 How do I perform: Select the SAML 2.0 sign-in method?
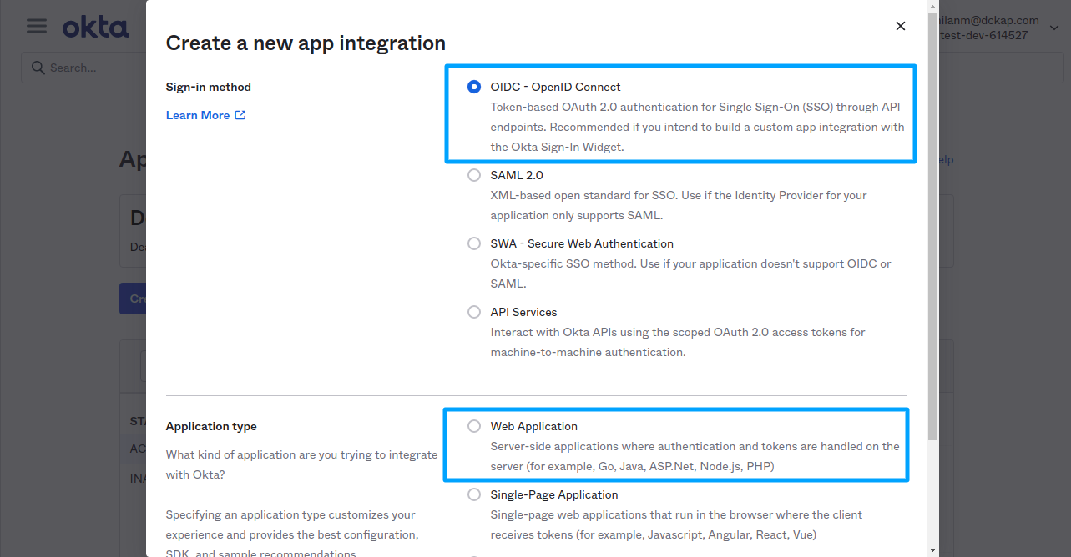click(473, 175)
